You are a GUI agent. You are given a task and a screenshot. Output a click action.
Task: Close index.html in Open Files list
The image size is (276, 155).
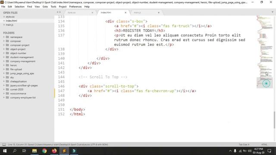(x=4, y=21)
